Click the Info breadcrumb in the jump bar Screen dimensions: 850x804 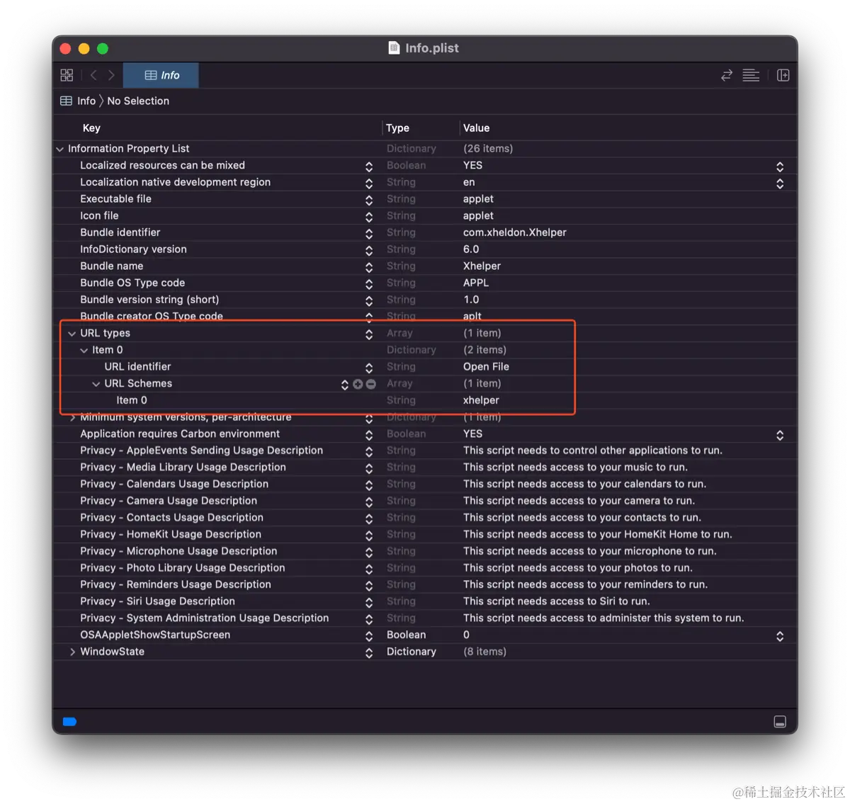pyautogui.click(x=86, y=101)
